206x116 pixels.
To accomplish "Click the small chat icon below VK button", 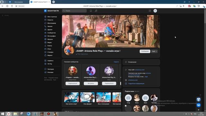I will tap(199, 110).
